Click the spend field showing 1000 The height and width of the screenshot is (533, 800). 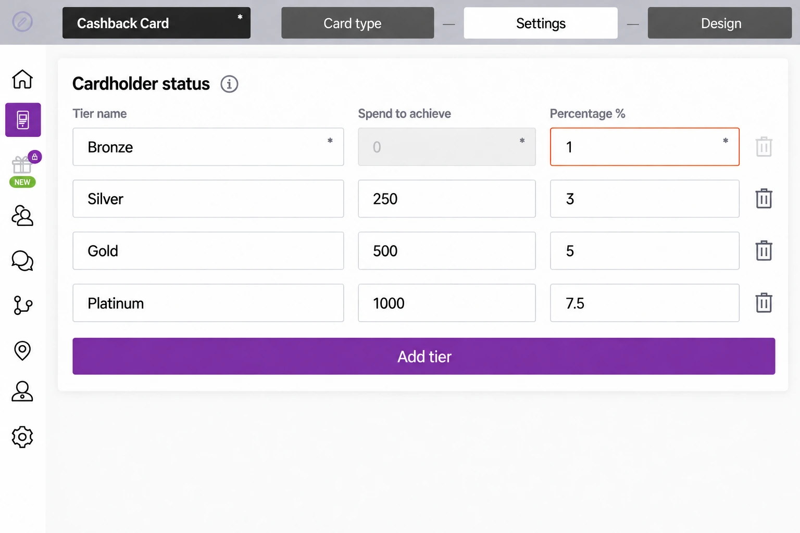(447, 303)
